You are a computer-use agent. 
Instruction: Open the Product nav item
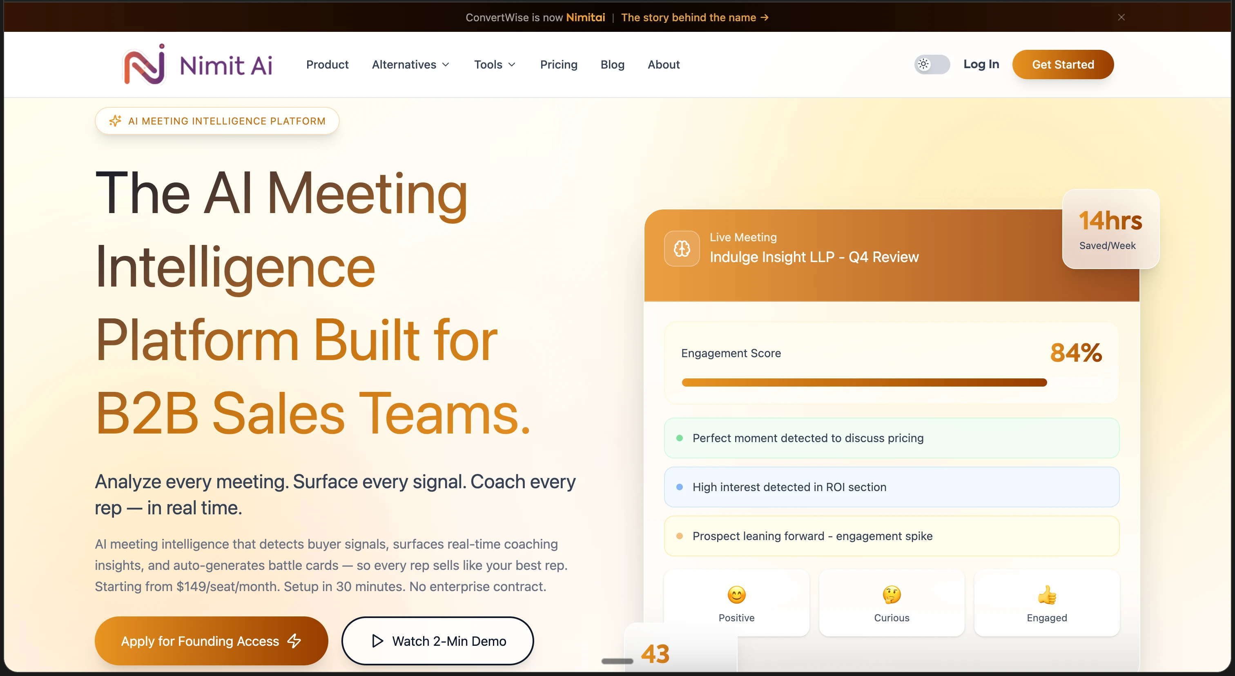(328, 64)
